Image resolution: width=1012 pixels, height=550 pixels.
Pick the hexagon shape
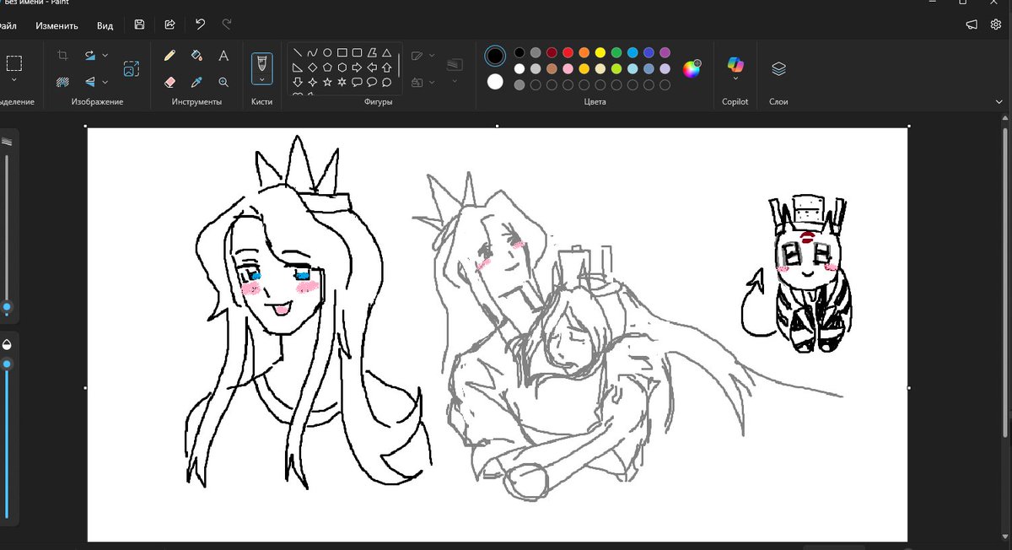[342, 67]
